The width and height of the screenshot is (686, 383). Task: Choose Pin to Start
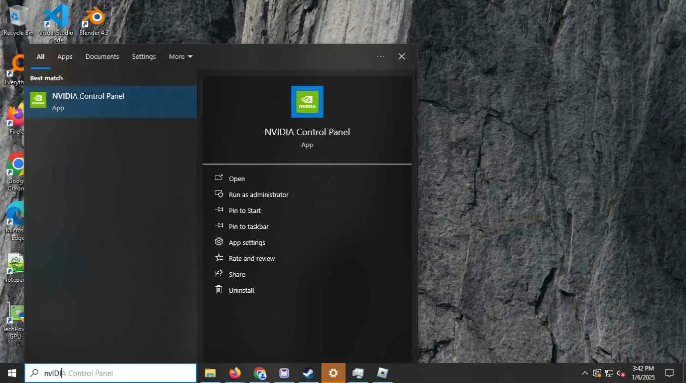tap(245, 210)
